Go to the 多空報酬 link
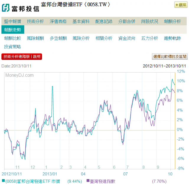The width and height of the screenshot is (189, 185). click(58, 39)
